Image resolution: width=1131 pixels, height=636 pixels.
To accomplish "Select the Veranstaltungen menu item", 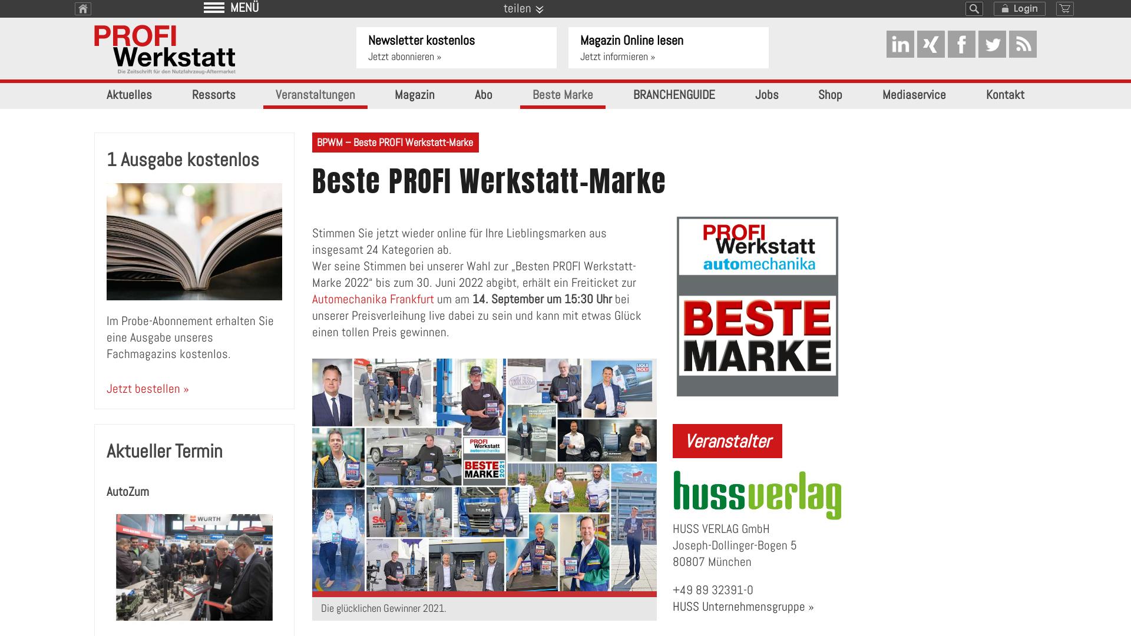I will (315, 95).
